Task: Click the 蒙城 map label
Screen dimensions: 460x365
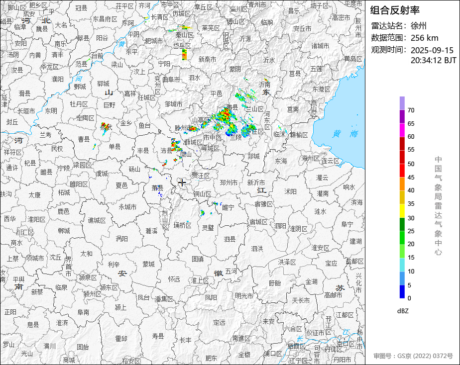Action: [148, 264]
